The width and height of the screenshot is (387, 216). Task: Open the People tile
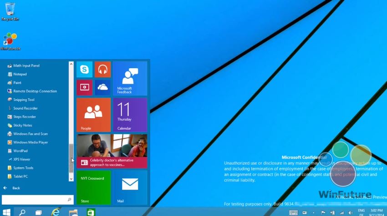(x=93, y=115)
